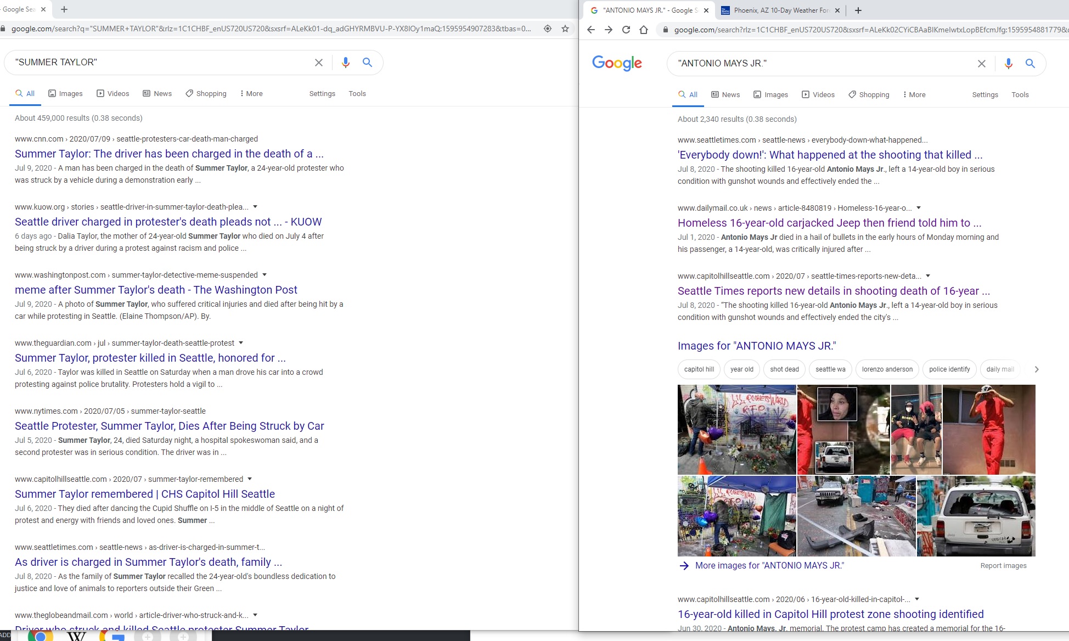Select the "police identify" image filter chip
This screenshot has width=1069, height=641.
pos(949,369)
